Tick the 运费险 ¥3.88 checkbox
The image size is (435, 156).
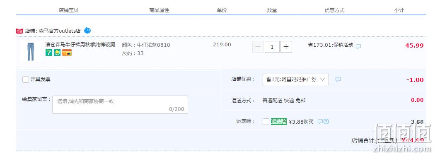pyautogui.click(x=266, y=121)
